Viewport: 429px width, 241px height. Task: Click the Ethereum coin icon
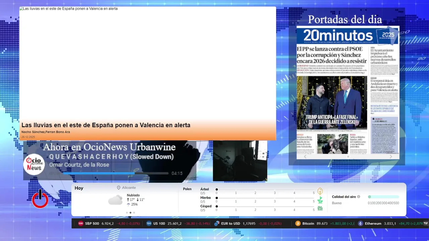tap(360, 224)
